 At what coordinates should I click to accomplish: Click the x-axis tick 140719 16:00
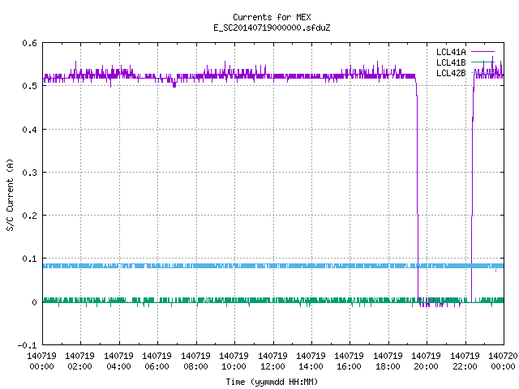click(x=349, y=361)
